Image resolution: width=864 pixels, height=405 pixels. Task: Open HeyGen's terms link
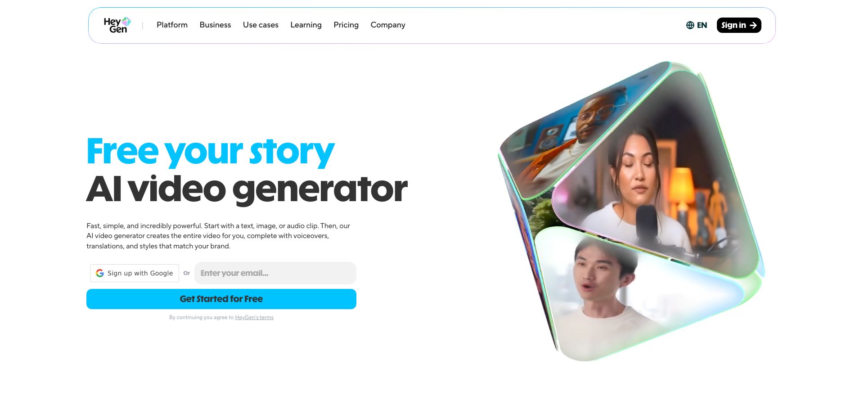point(254,317)
